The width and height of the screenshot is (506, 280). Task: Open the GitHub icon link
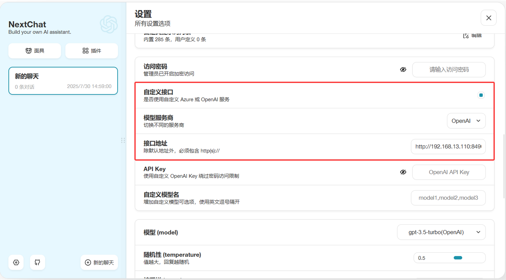click(38, 263)
